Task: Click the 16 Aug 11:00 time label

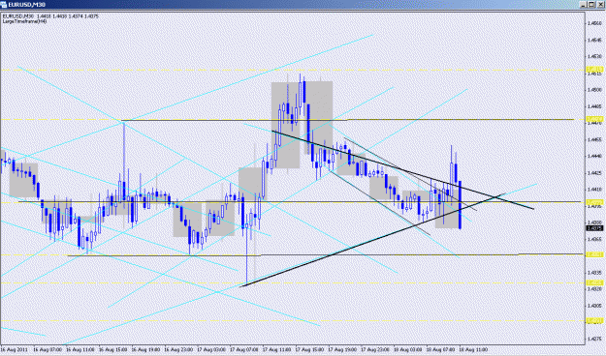Action: [x=80, y=349]
